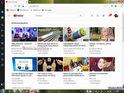The image size is (124, 93).
Task: Open the YouTube apps grid icon
Action: point(98,16)
